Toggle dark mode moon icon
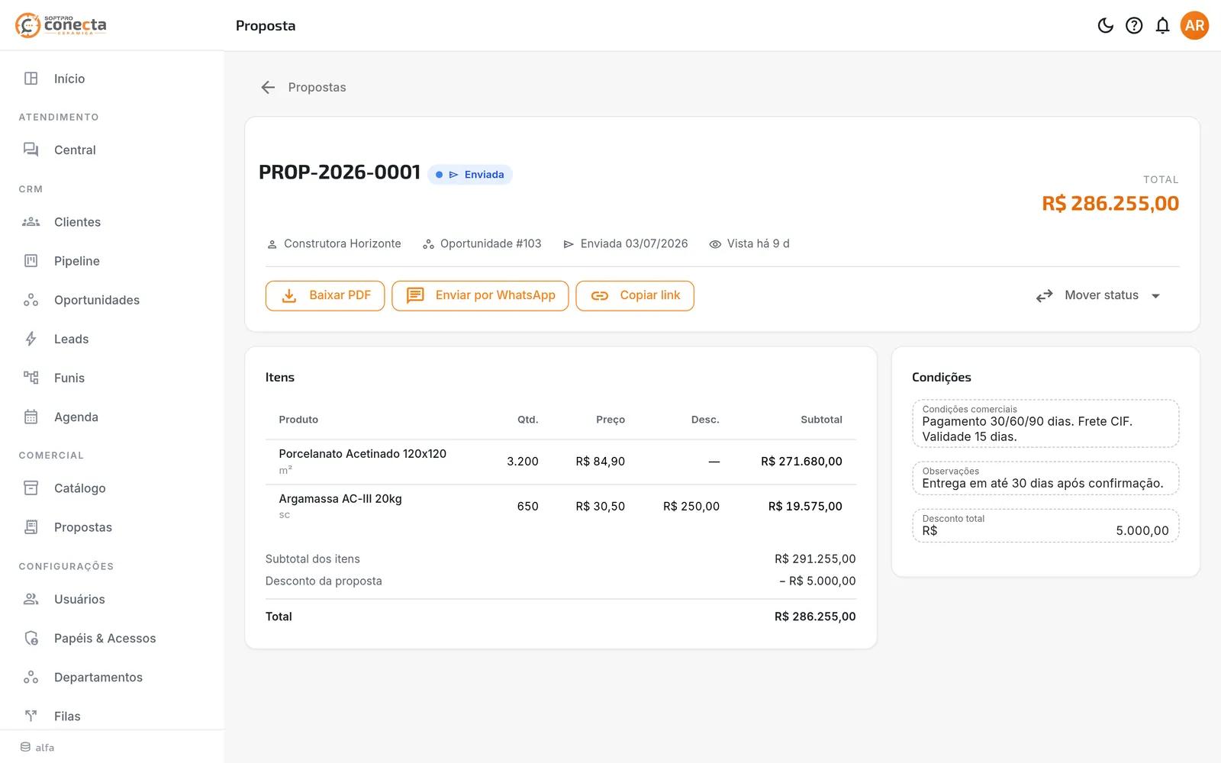Screen dimensions: 1221x763 [x=1105, y=26]
